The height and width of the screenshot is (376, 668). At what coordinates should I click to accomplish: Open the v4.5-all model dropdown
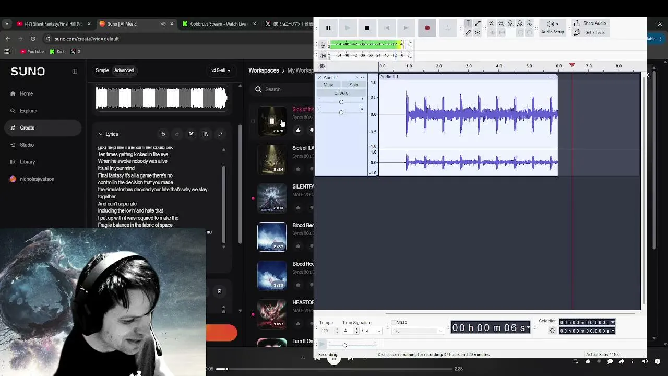tap(221, 70)
